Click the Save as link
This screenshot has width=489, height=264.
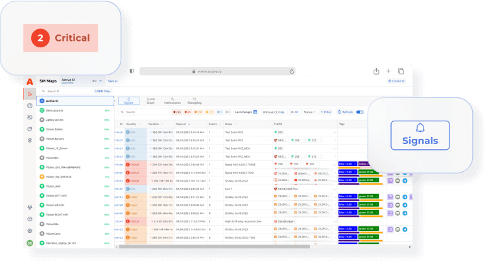pyautogui.click(x=113, y=81)
